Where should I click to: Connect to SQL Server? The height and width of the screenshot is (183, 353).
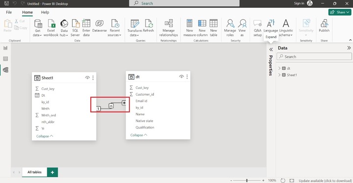pos(75,28)
